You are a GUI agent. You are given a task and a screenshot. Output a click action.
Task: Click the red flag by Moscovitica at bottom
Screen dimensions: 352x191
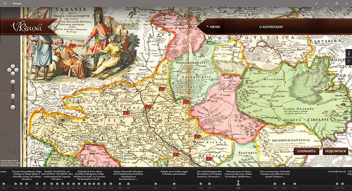(x=209, y=159)
